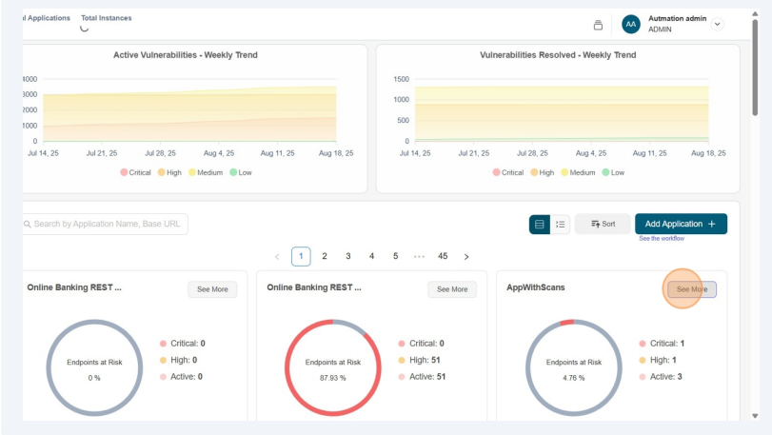The width and height of the screenshot is (772, 435).
Task: Click Add Application button
Action: pyautogui.click(x=681, y=224)
